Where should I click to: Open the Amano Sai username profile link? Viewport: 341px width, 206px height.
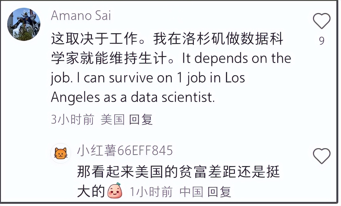pyautogui.click(x=81, y=16)
